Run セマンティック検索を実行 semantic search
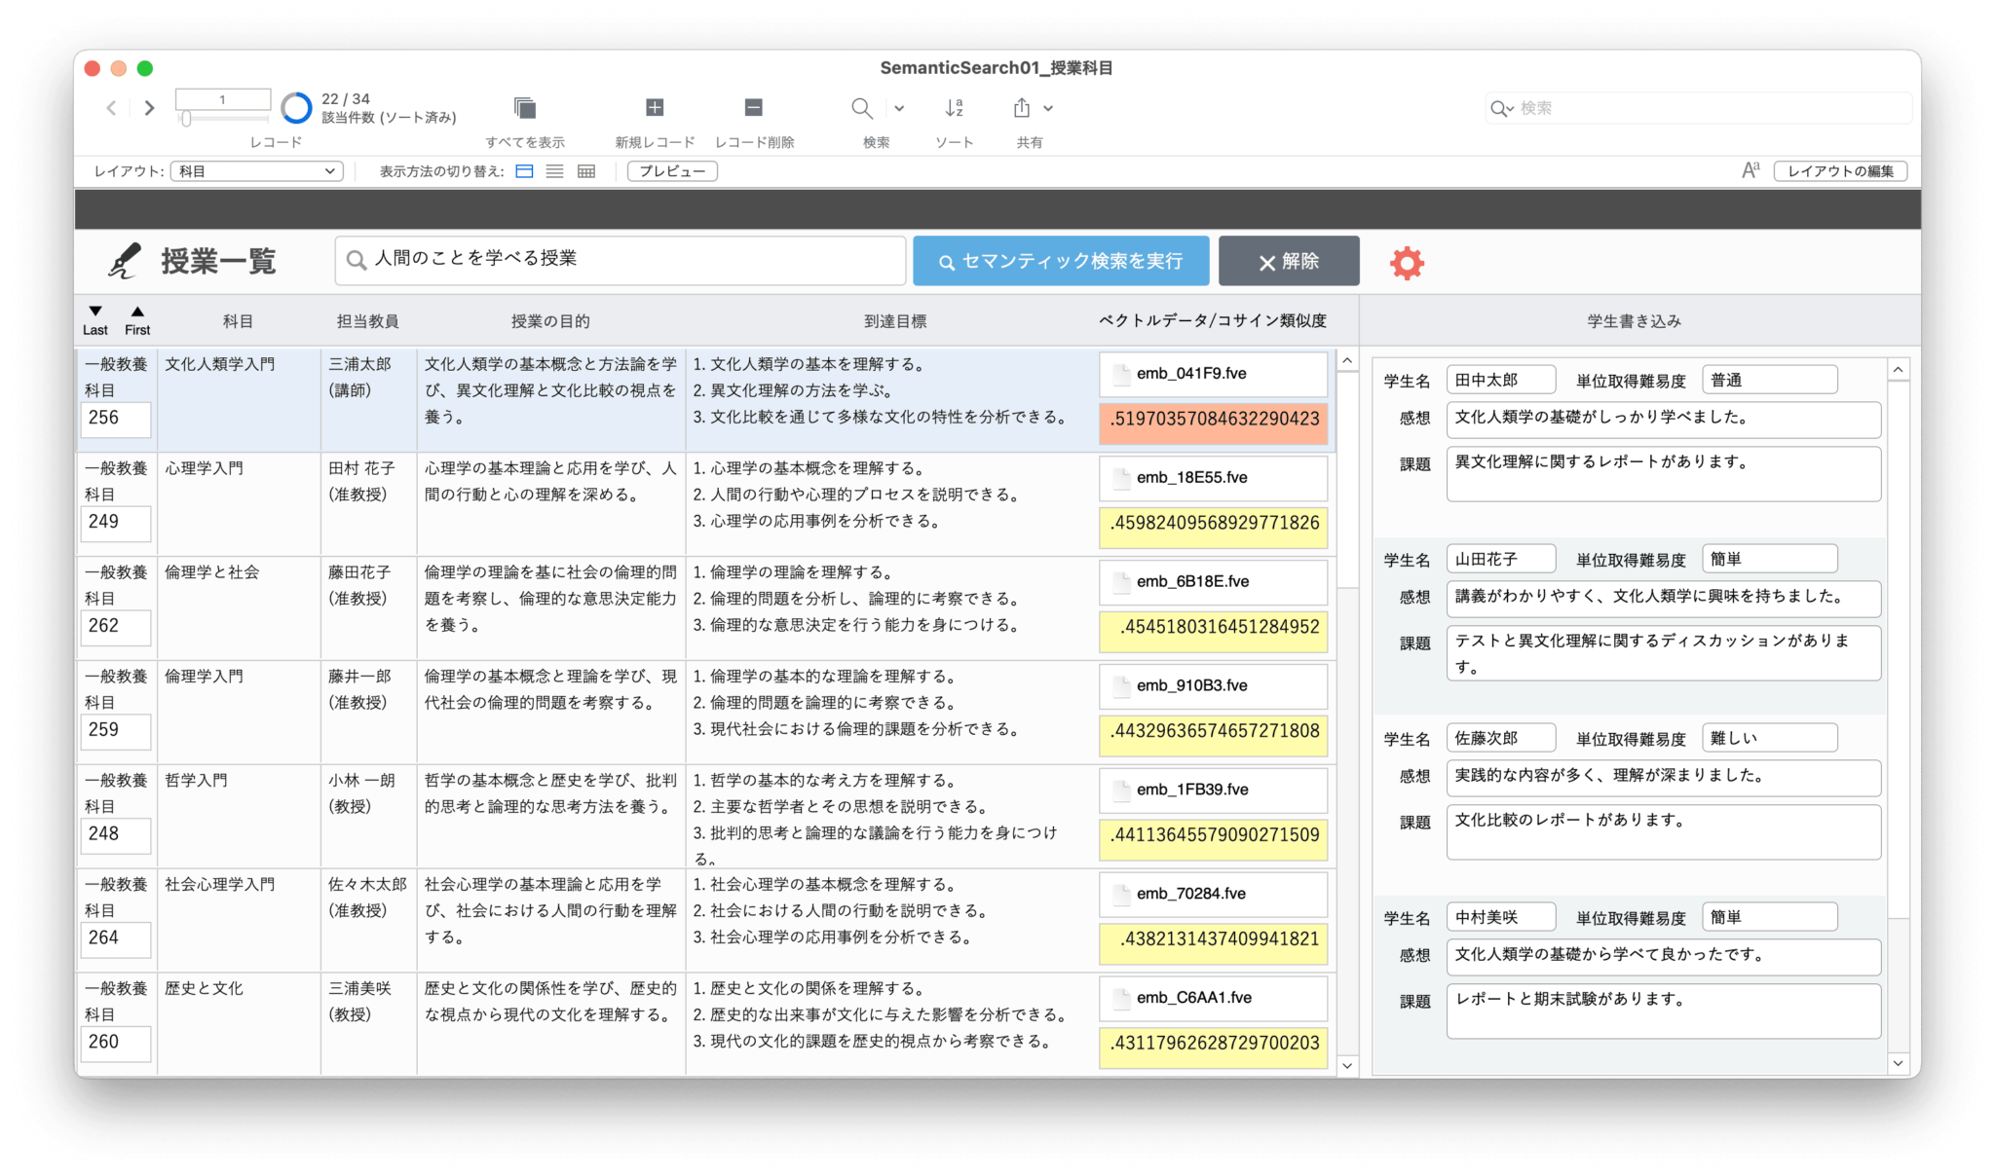Screen dimensions: 1995x1176 pos(1061,260)
